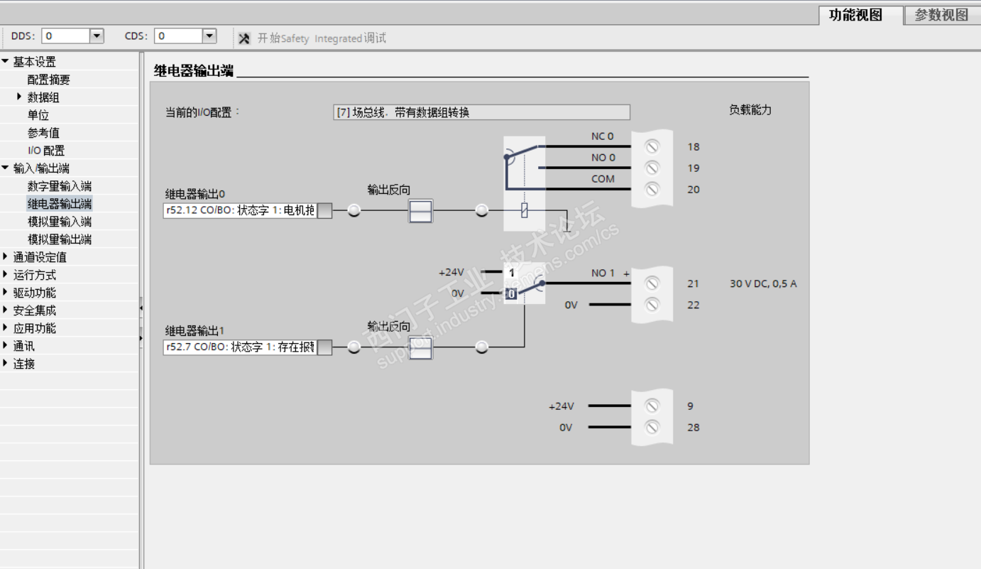This screenshot has width=981, height=569.
Task: Open 模拟量输入端 in the tree
Action: [x=60, y=222]
